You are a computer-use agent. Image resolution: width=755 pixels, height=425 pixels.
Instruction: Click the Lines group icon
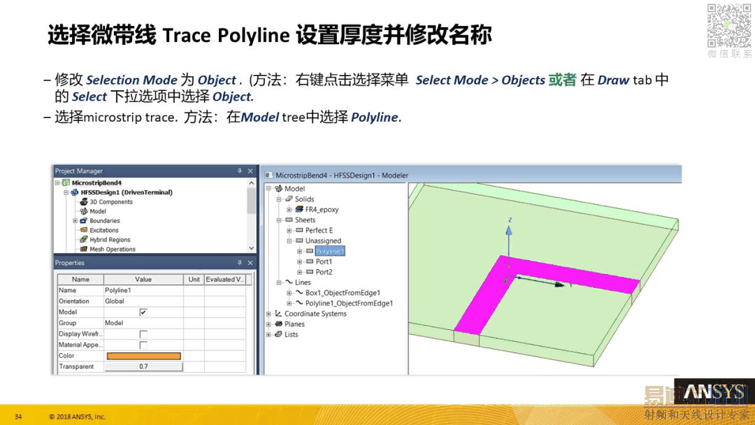tap(289, 282)
